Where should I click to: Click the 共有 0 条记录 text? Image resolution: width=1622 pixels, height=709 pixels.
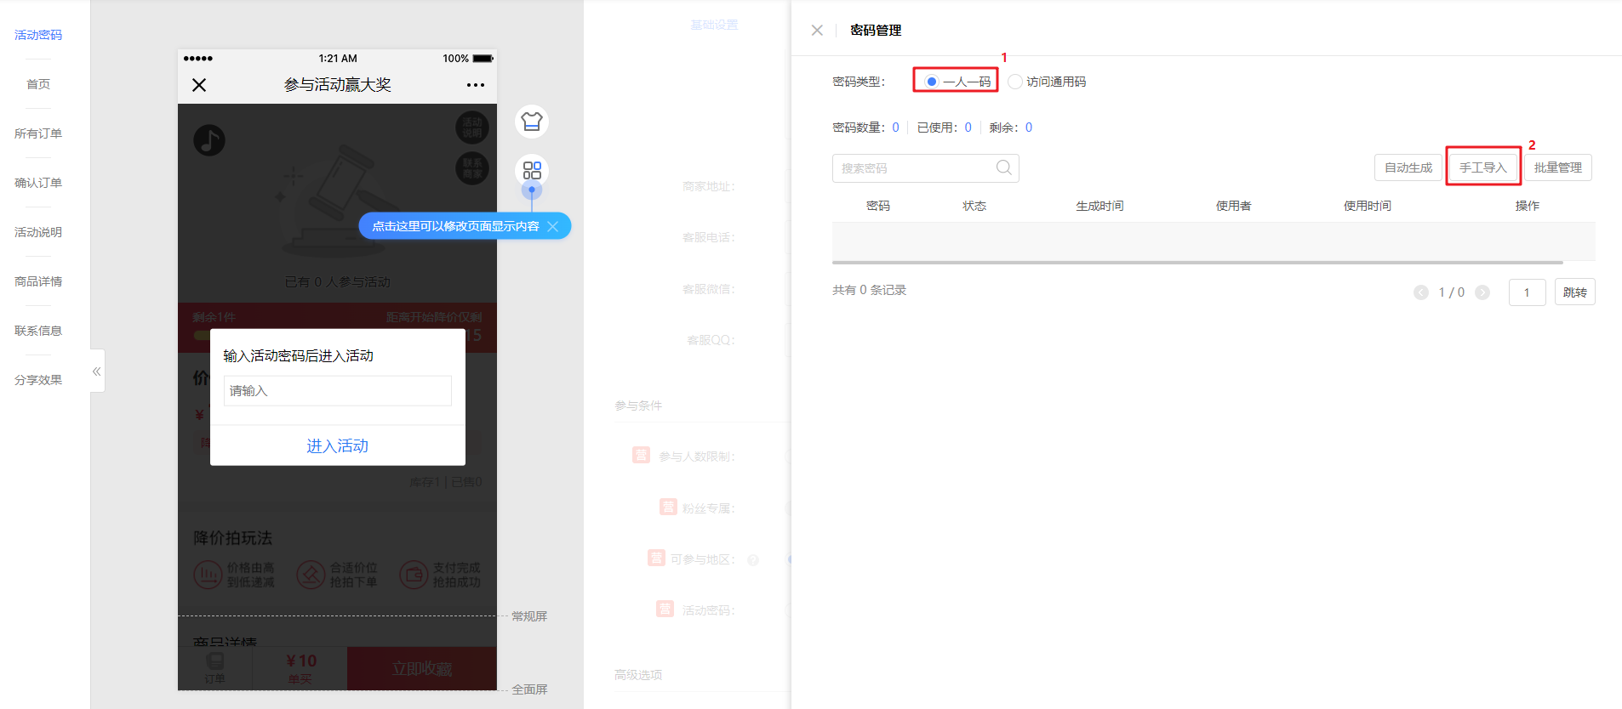869,290
